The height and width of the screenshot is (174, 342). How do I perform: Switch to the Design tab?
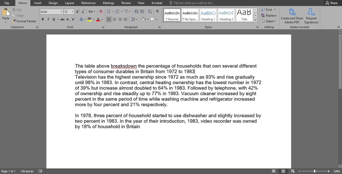click(53, 3)
